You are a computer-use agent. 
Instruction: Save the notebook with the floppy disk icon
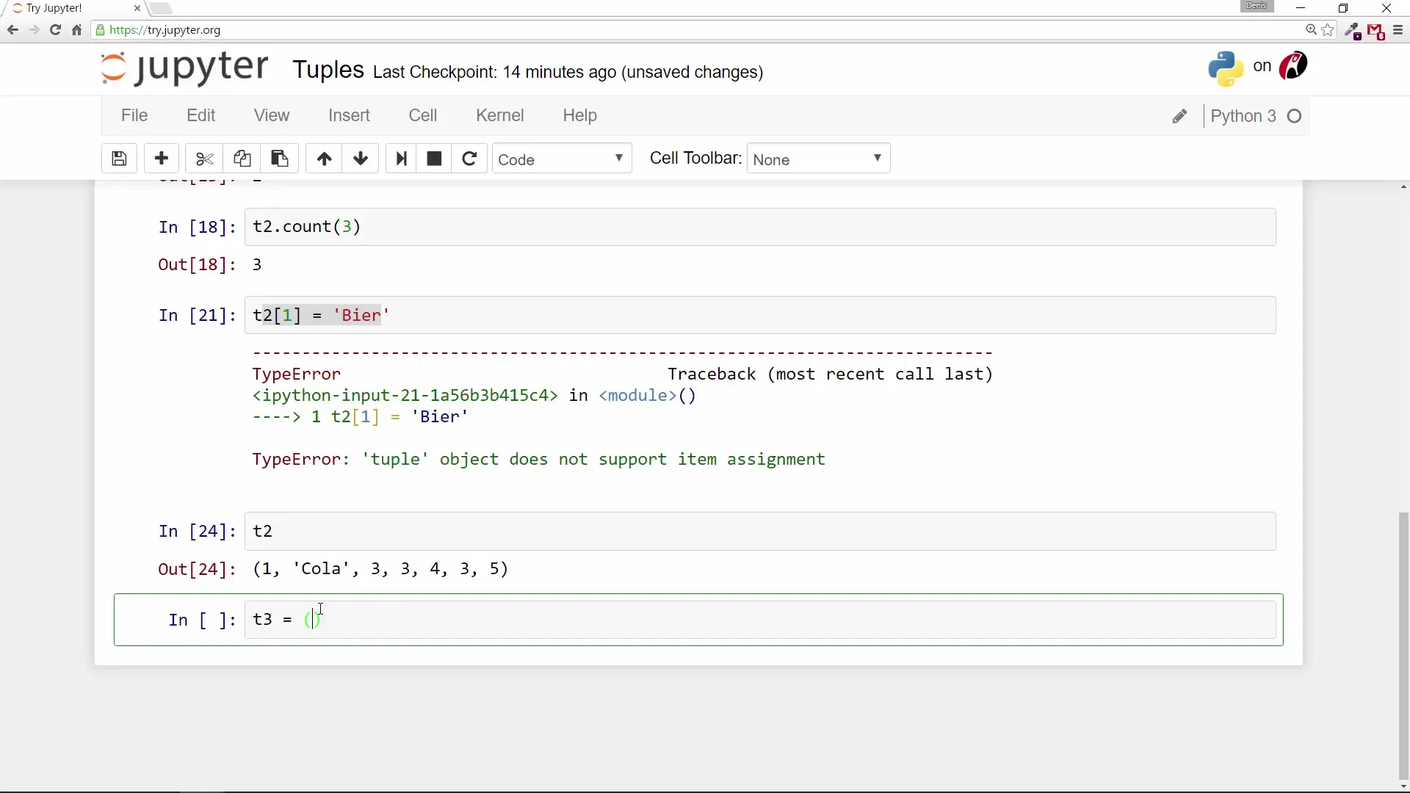(119, 159)
